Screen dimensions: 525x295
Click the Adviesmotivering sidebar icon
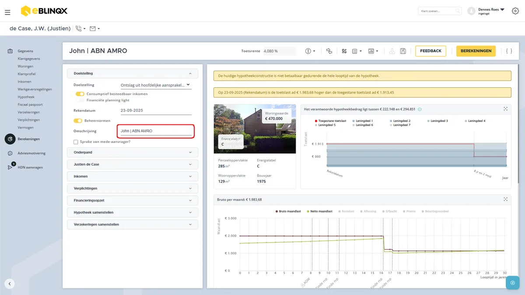coord(10,153)
